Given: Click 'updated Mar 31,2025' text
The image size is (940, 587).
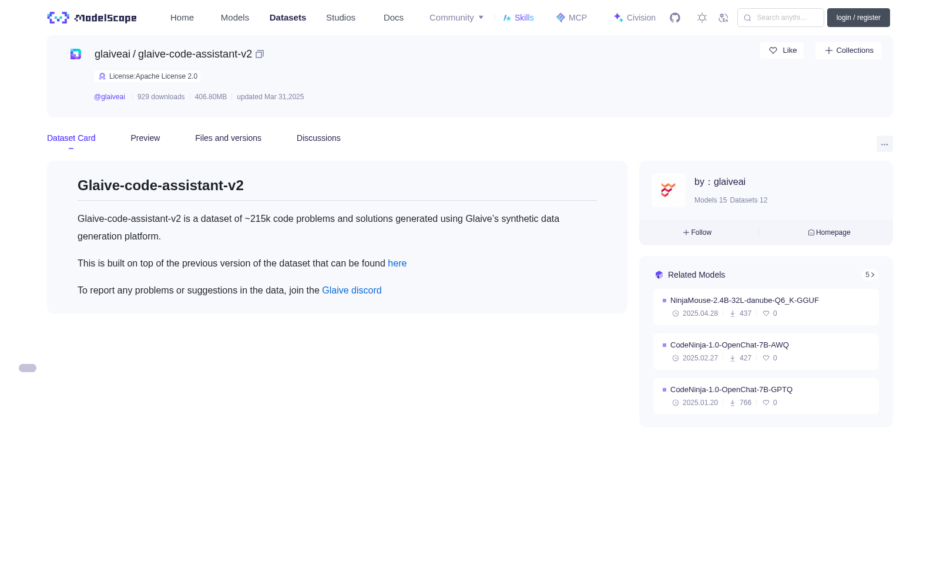Looking at the screenshot, I should tap(270, 97).
